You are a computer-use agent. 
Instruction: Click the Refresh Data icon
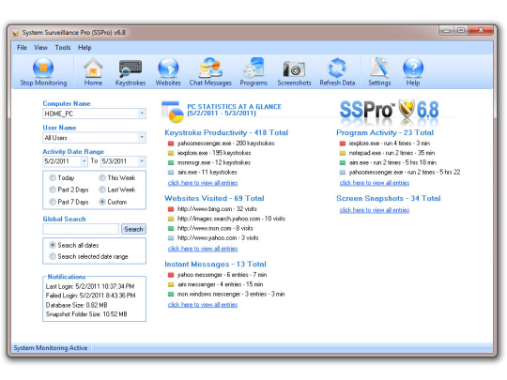[x=337, y=68]
